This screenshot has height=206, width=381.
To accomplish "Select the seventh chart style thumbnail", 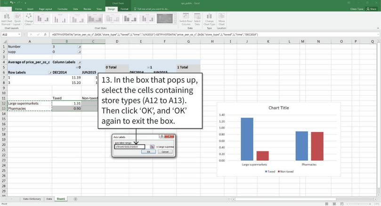I will pos(147,18).
